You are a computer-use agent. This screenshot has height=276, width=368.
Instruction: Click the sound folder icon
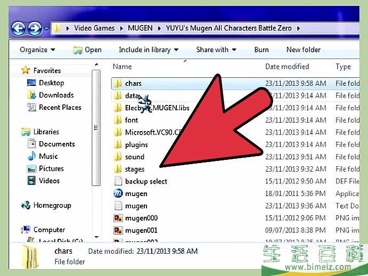tap(118, 157)
